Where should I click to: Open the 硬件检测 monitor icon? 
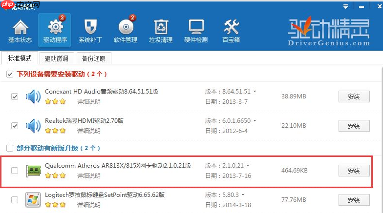pyautogui.click(x=196, y=27)
